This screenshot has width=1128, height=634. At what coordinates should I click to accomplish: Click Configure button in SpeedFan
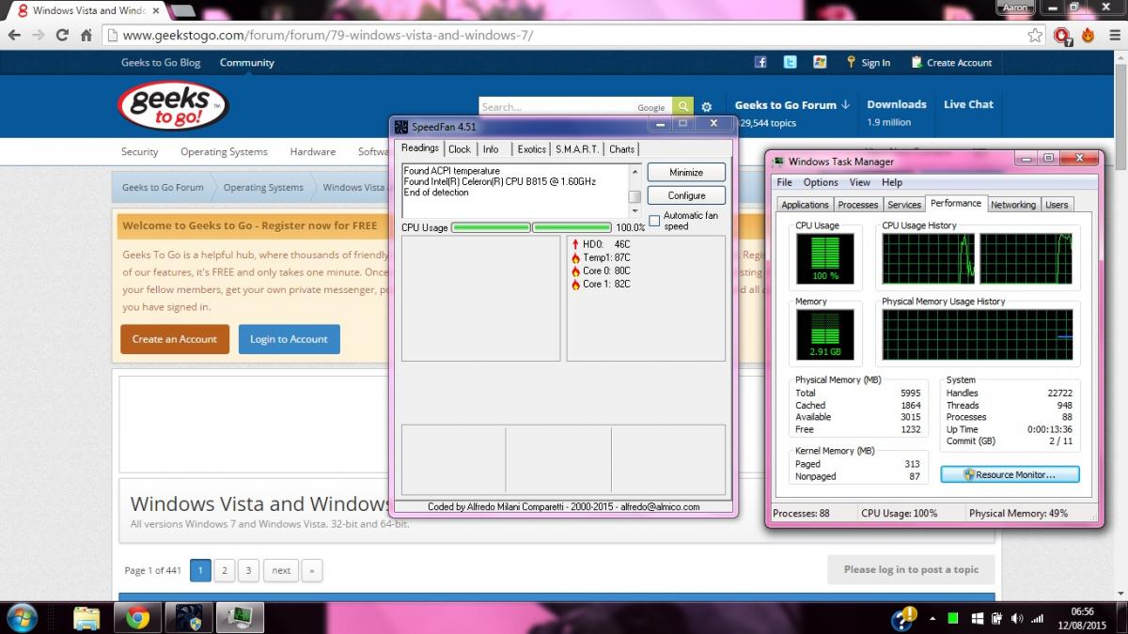point(686,195)
